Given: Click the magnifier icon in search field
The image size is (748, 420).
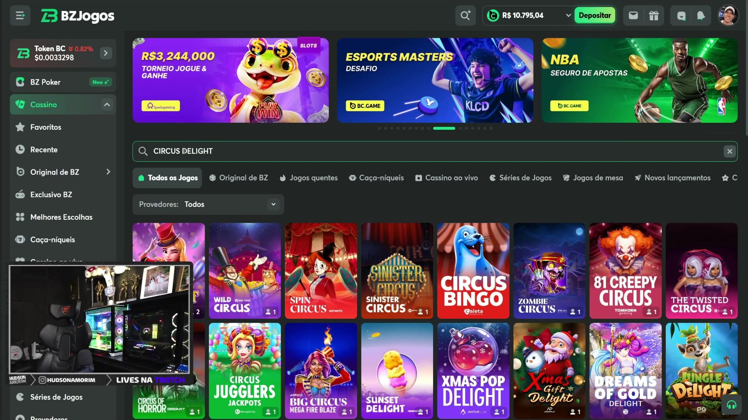Looking at the screenshot, I should [143, 151].
